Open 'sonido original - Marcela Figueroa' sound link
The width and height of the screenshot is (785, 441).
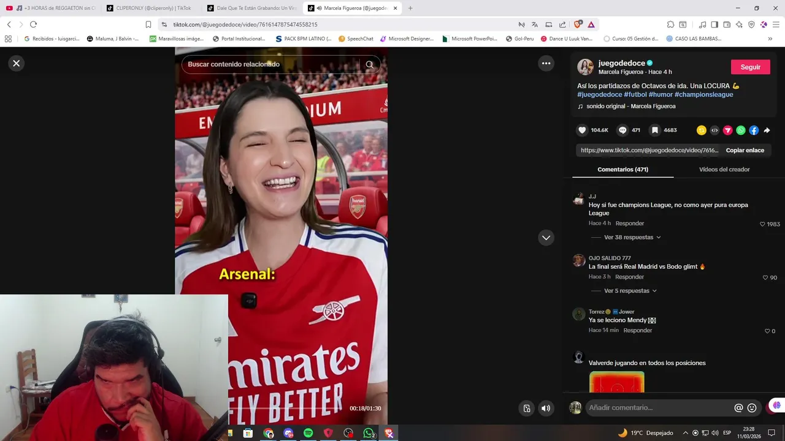(x=630, y=106)
